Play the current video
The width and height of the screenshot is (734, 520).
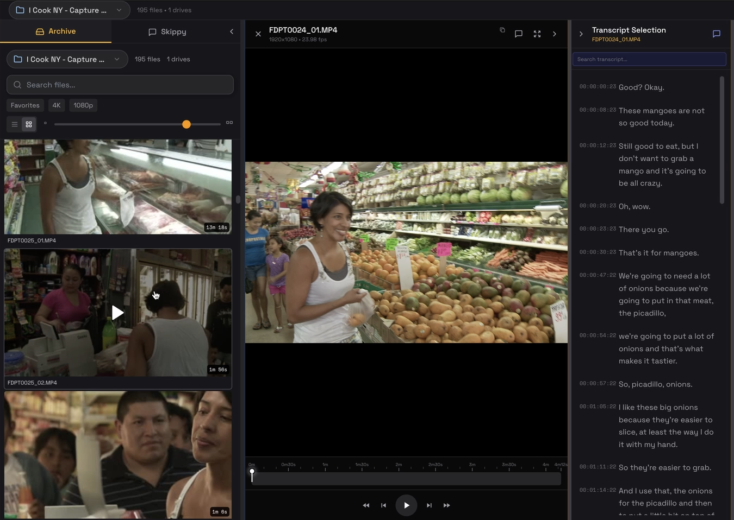406,505
